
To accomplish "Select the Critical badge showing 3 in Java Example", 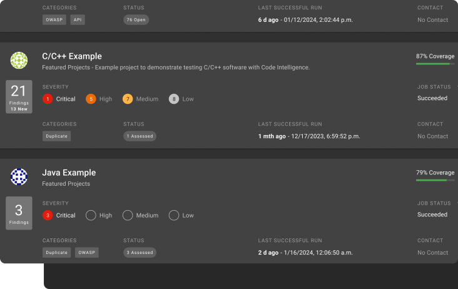I will click(48, 215).
